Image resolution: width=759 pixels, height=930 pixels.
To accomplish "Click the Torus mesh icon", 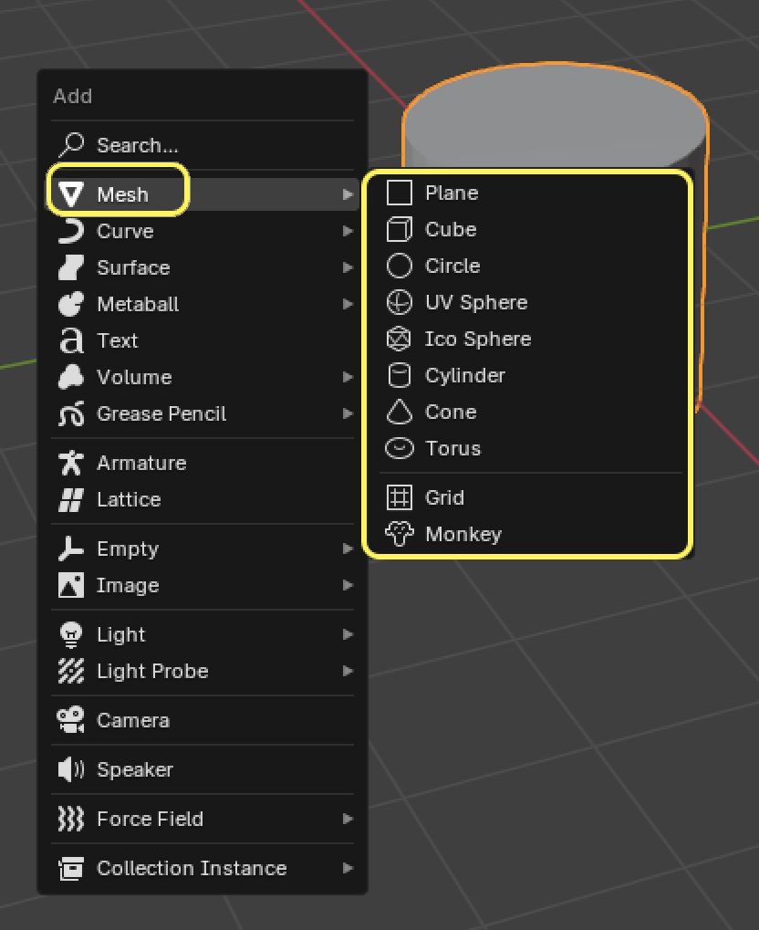I will click(400, 448).
